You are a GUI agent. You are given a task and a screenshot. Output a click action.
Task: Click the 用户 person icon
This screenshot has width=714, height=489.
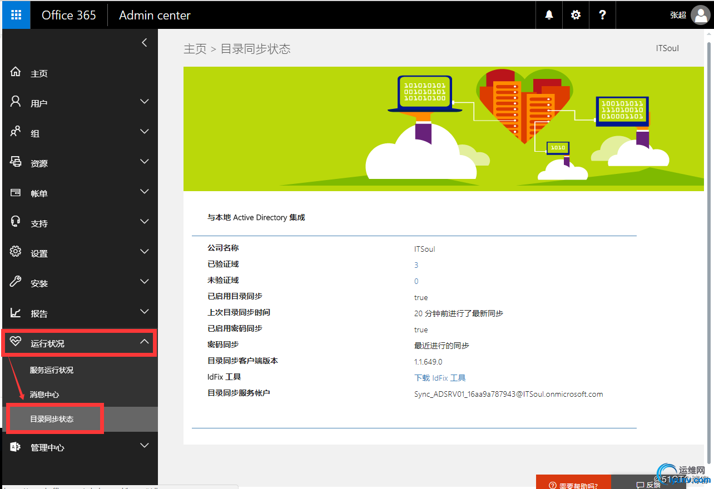point(16,102)
